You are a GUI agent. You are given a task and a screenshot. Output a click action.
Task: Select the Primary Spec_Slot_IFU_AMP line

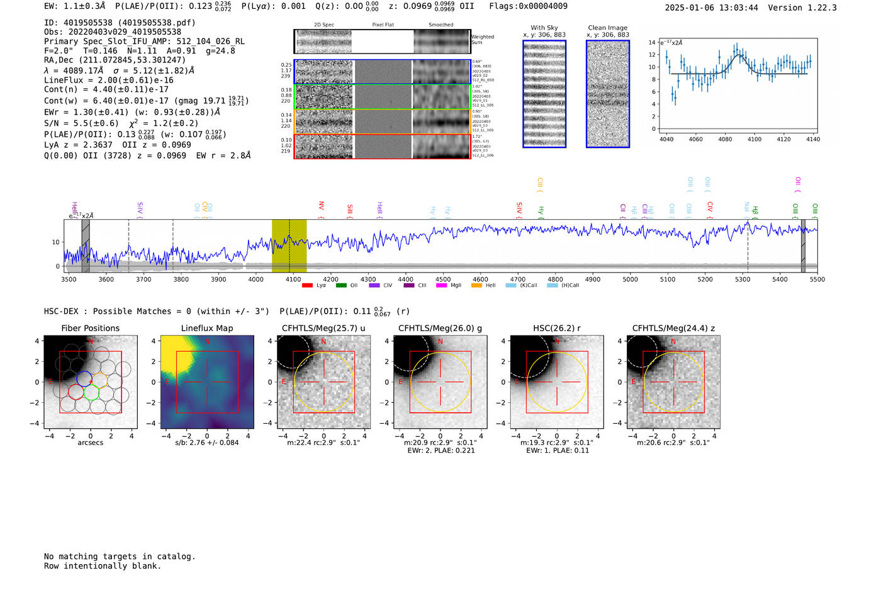tap(144, 42)
